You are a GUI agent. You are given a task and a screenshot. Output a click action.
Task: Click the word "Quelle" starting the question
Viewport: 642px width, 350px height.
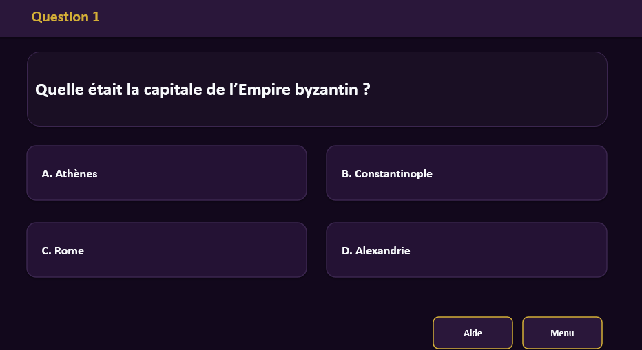[x=56, y=90]
